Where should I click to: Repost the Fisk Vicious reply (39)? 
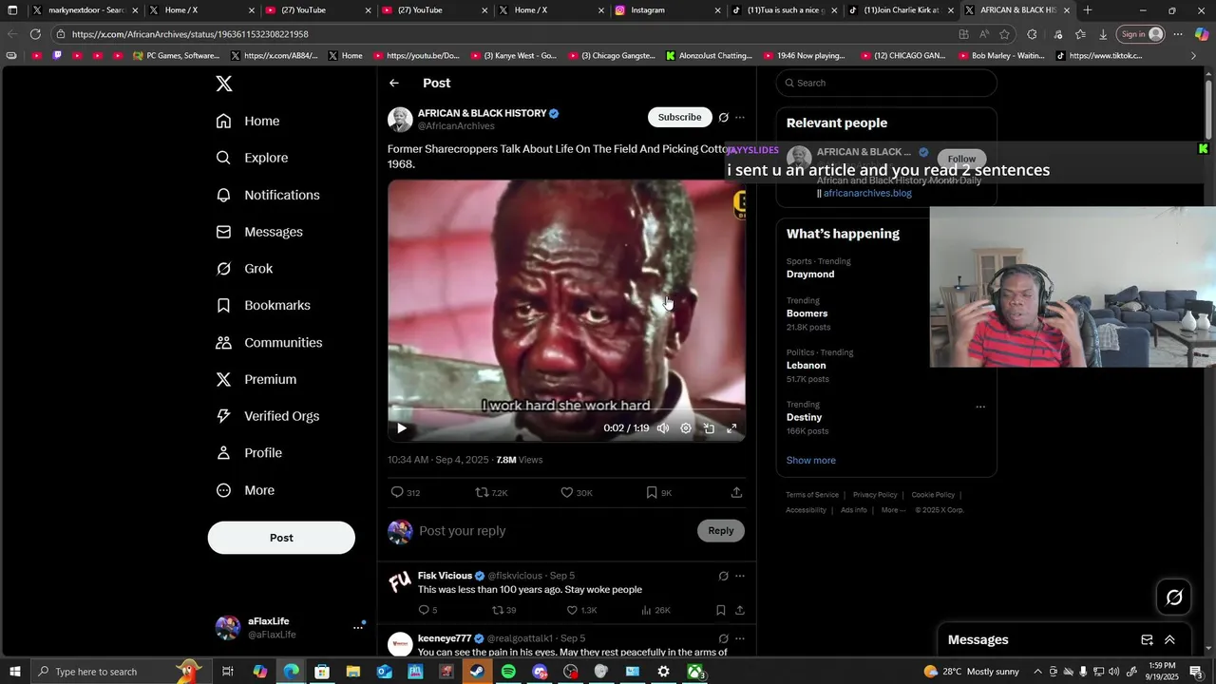point(503,610)
